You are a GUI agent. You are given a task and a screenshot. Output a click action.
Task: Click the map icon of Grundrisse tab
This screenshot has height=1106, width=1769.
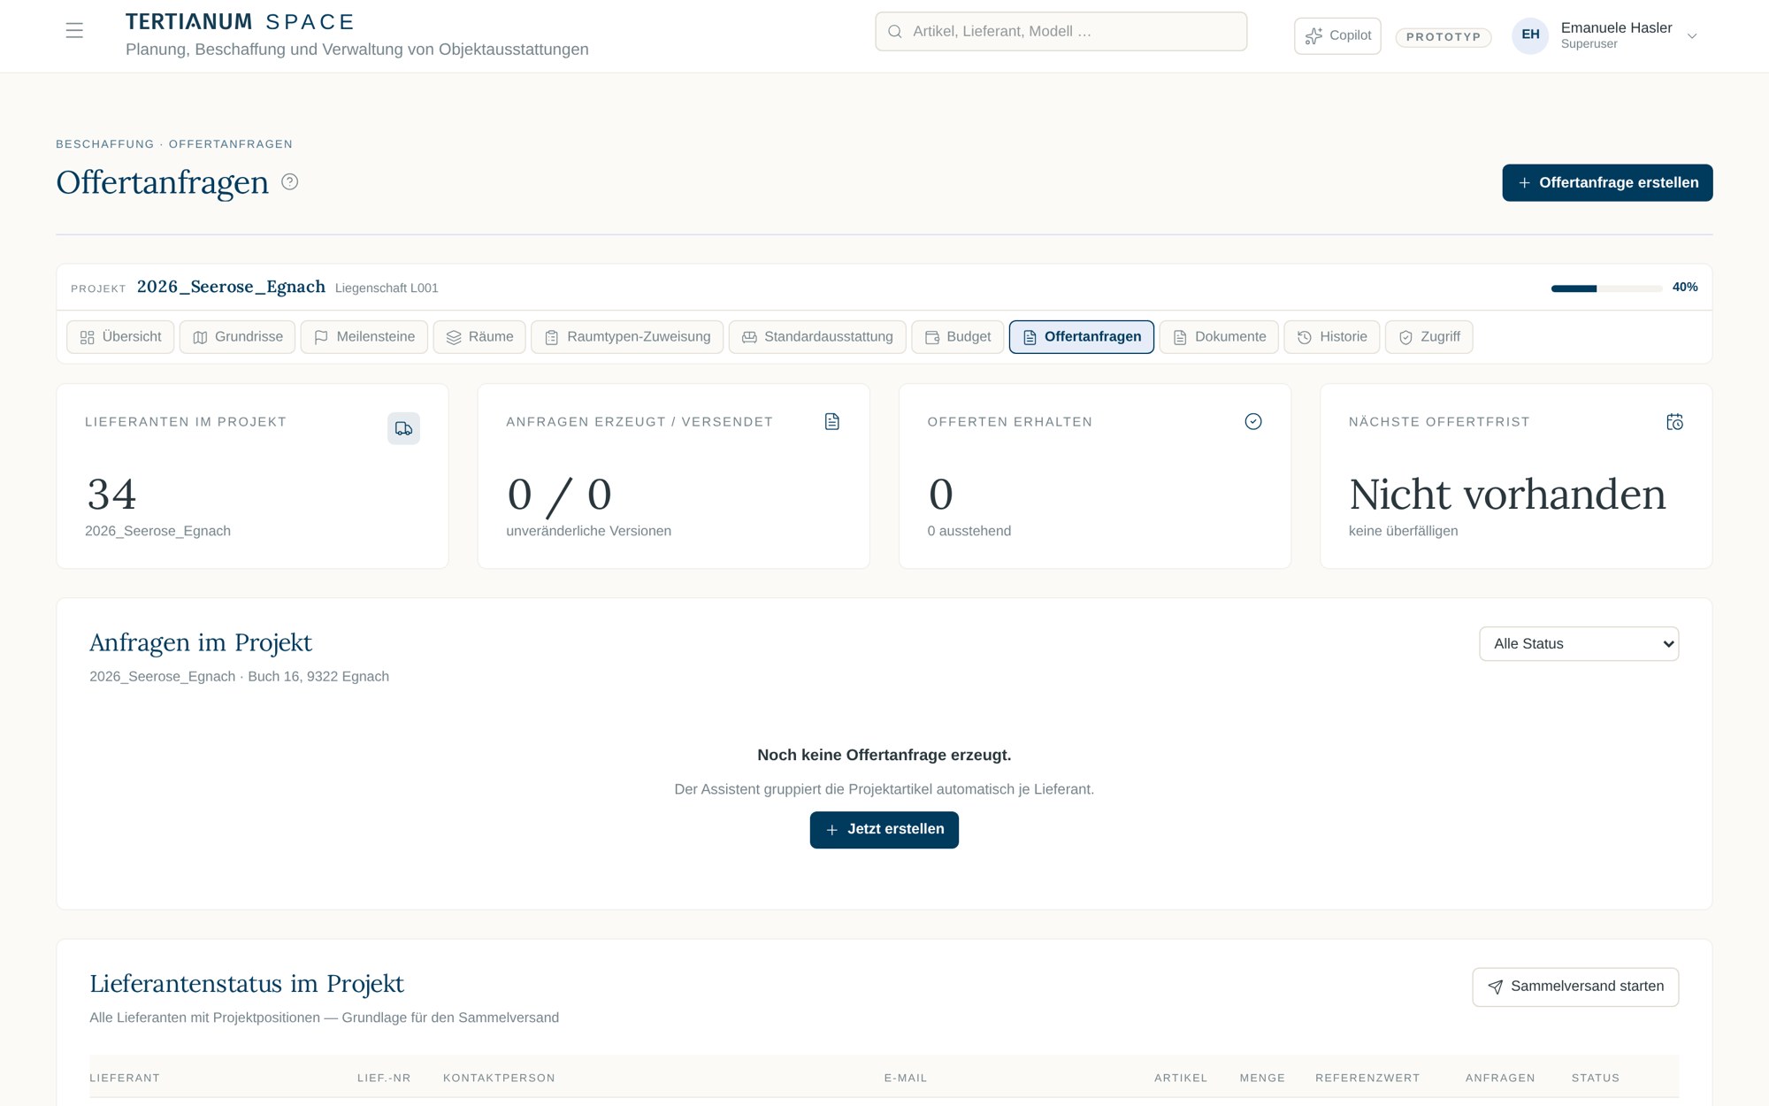200,337
